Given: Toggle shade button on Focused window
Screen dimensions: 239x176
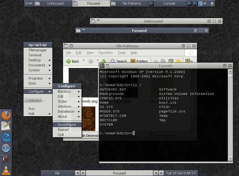Looking at the screenshot, I should (83, 29).
